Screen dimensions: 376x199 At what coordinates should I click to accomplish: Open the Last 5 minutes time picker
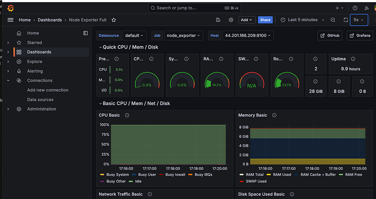[303, 20]
